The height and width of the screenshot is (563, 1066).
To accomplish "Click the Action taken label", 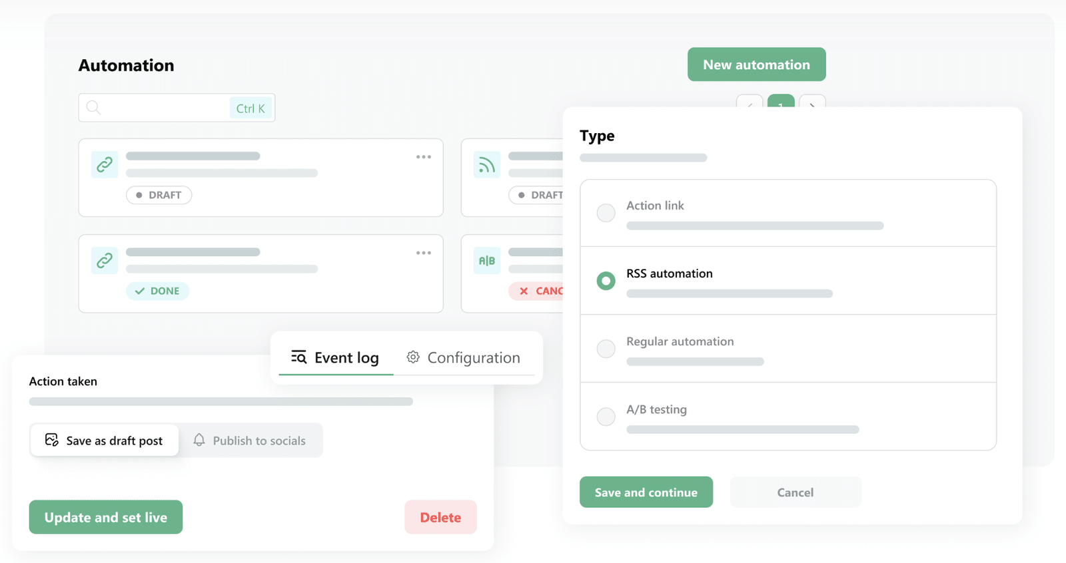I will pyautogui.click(x=63, y=381).
